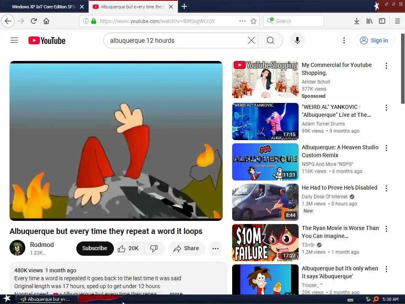Open more actions menu beside Share
The image size is (405, 304).
coord(216,248)
